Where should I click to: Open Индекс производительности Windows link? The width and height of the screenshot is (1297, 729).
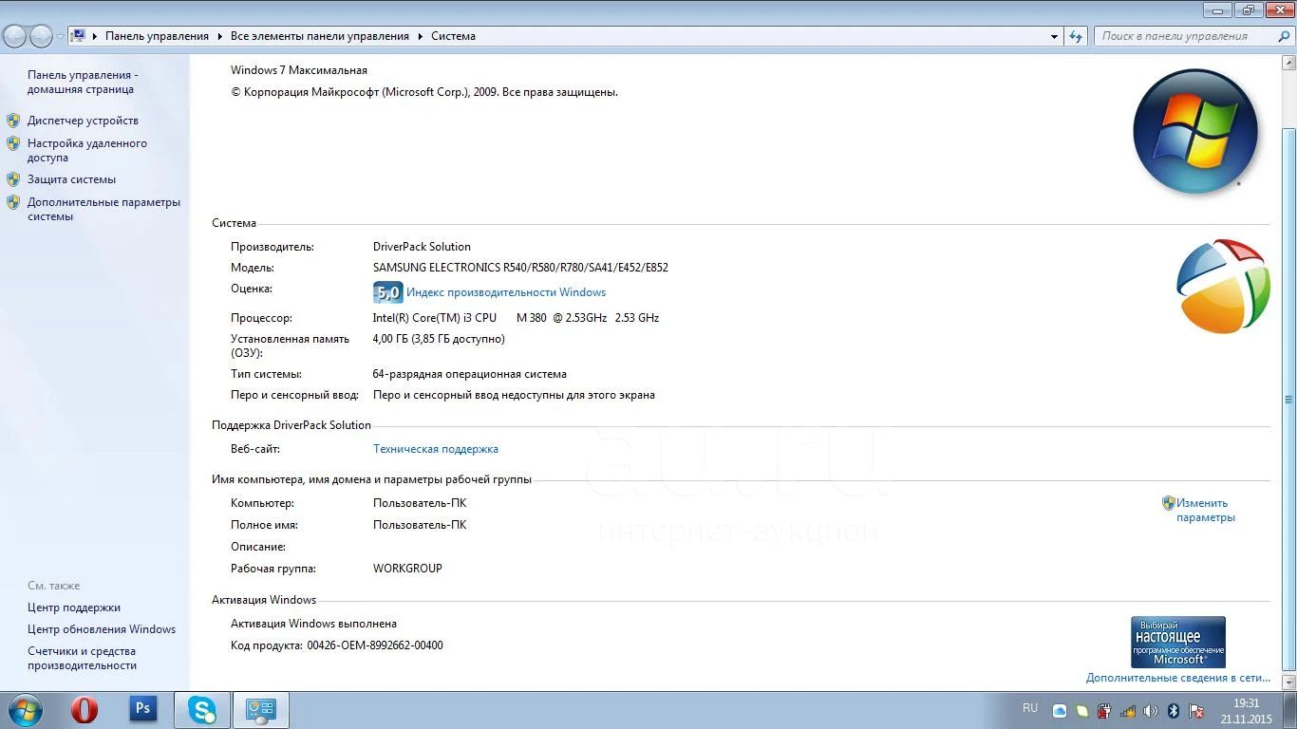[506, 292]
